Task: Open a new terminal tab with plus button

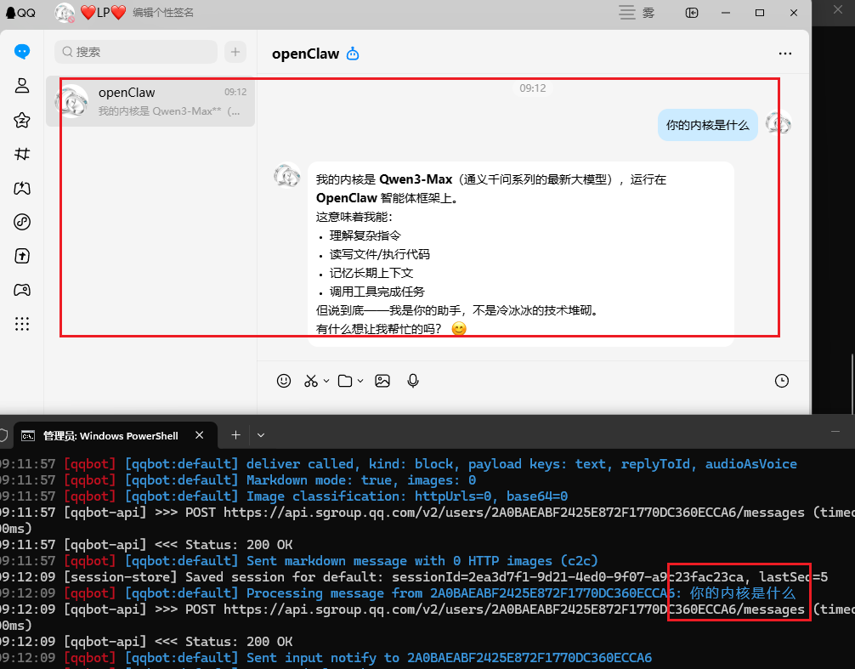Action: [x=235, y=434]
